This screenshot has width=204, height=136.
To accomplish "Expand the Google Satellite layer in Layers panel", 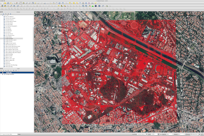I will point(1,74).
